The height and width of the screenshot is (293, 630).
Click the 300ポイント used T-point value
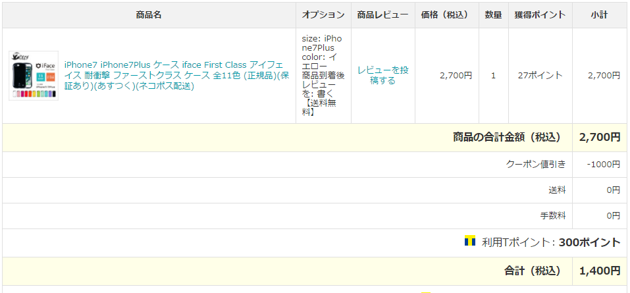tap(589, 242)
